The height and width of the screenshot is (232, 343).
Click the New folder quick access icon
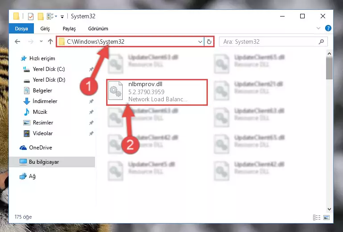point(41,17)
